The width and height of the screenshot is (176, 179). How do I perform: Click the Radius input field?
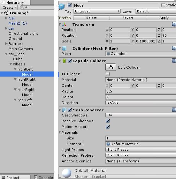tap(141, 91)
